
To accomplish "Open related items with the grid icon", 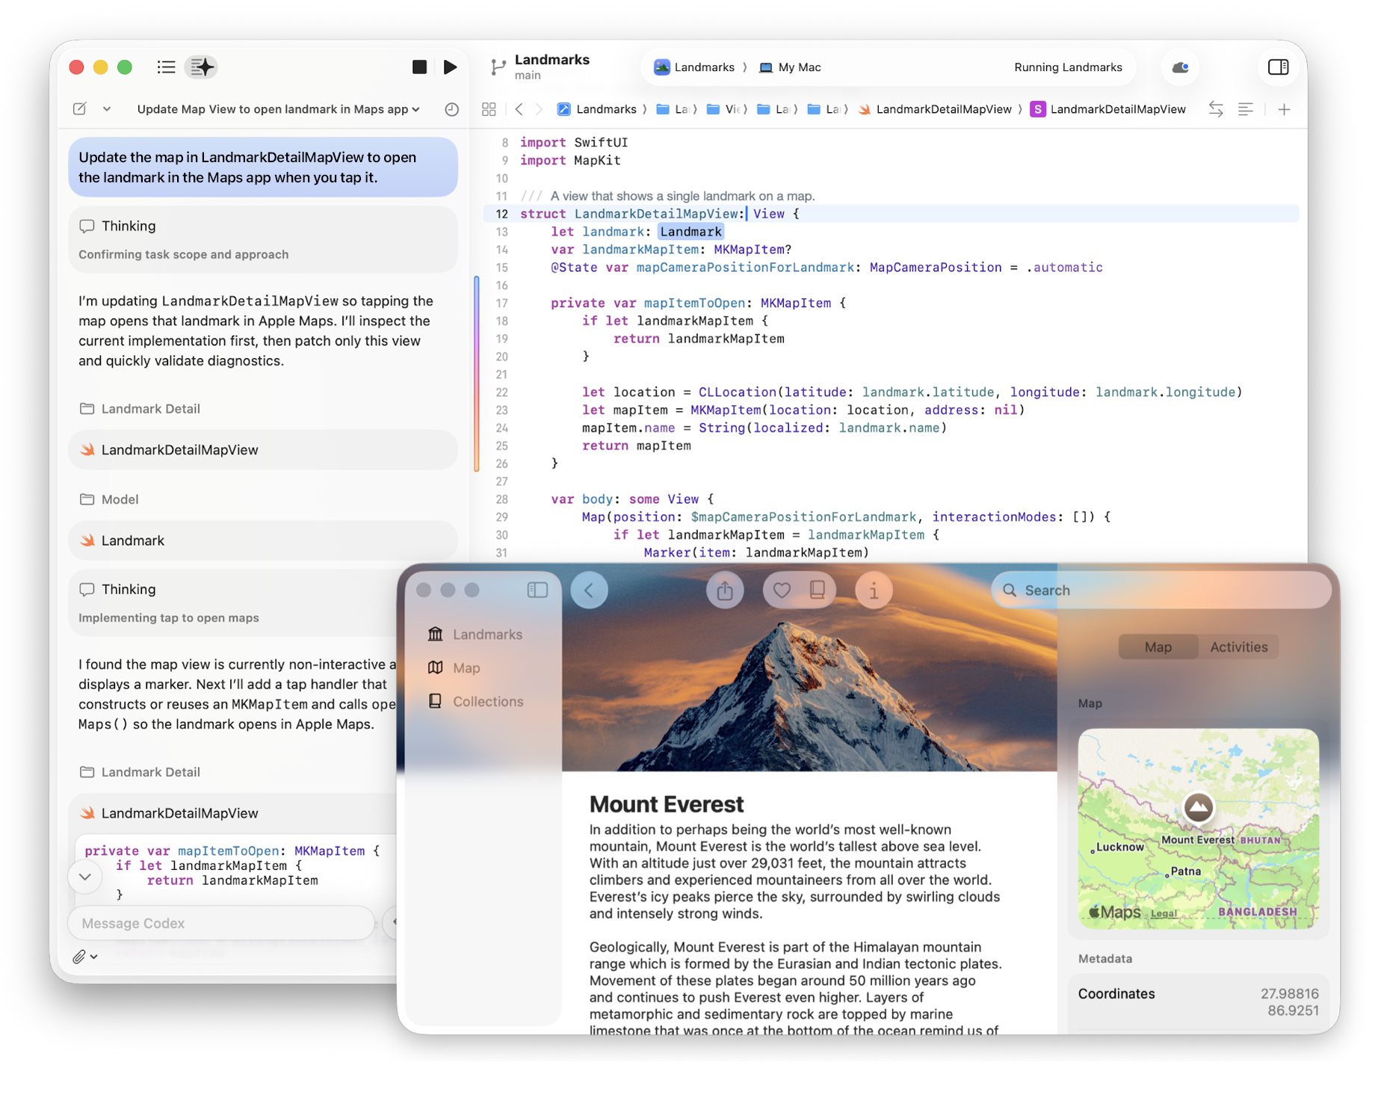I will (489, 109).
